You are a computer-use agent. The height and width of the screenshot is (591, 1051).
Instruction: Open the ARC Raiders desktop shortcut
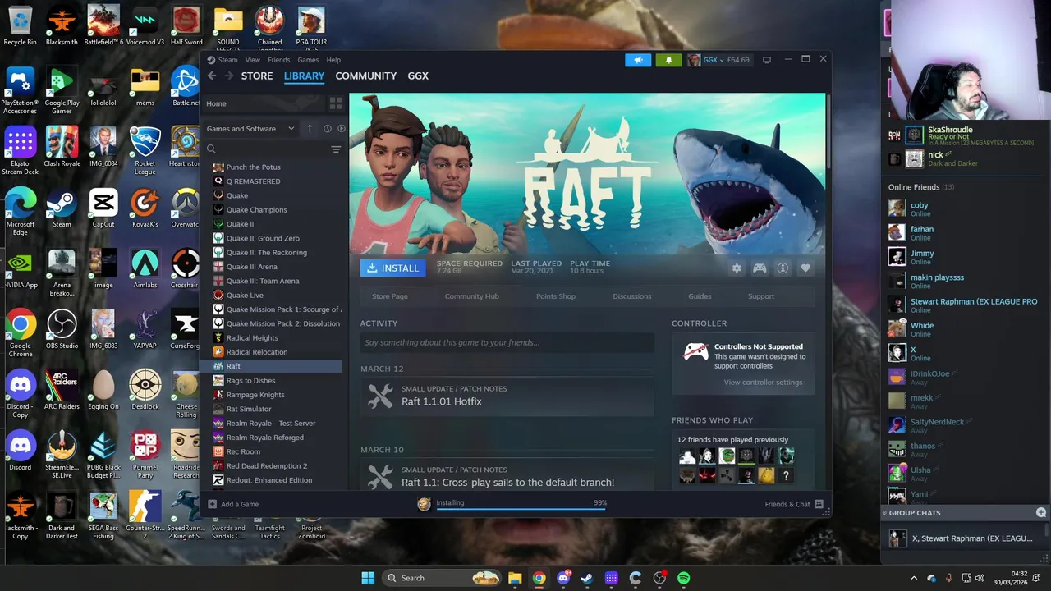(62, 390)
